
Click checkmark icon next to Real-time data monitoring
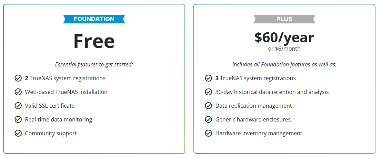pyautogui.click(x=18, y=119)
